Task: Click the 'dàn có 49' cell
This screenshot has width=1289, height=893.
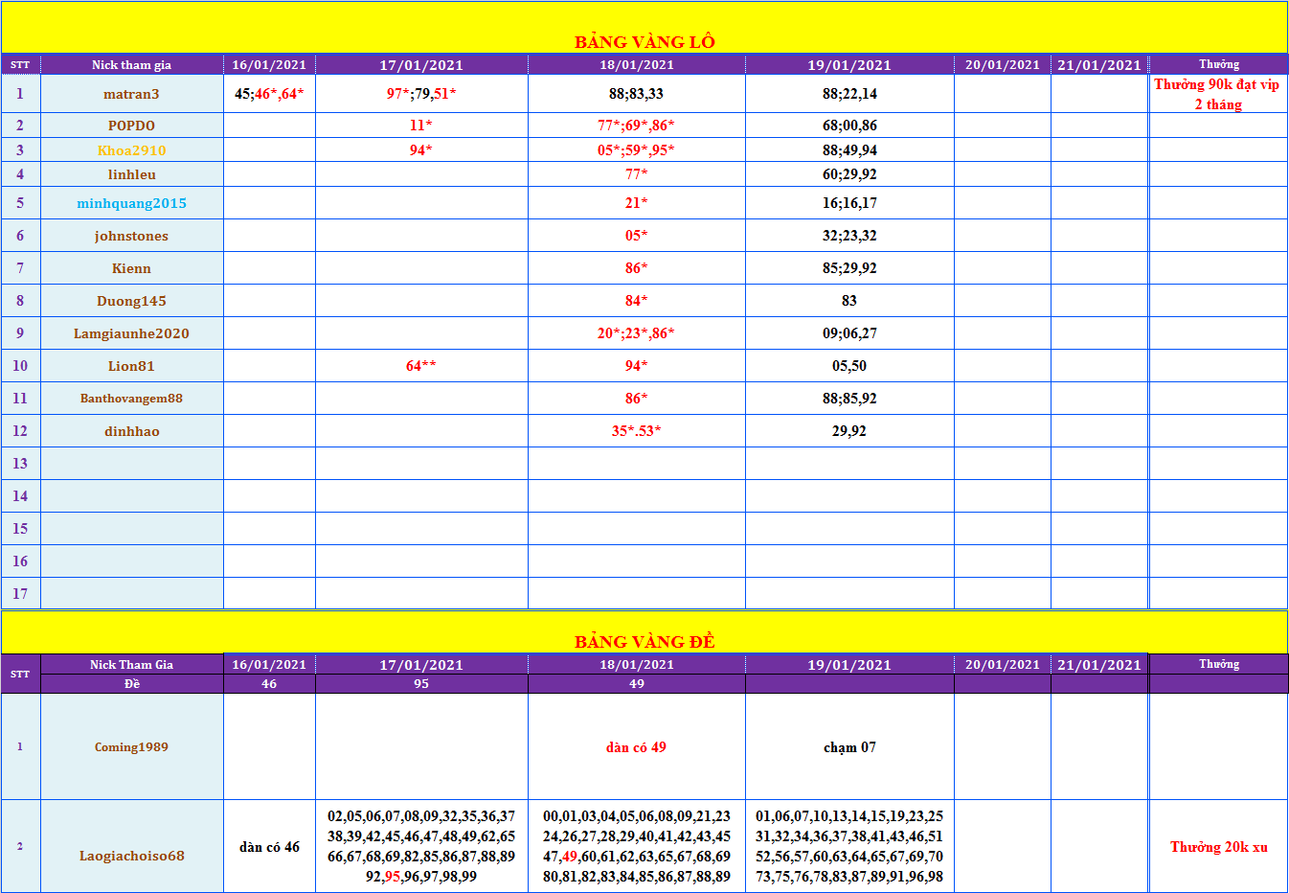Action: pyautogui.click(x=636, y=747)
